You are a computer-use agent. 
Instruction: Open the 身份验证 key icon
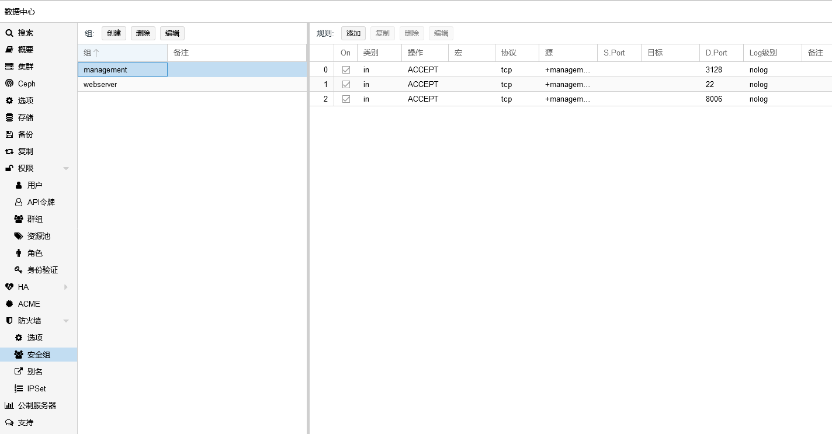point(19,270)
